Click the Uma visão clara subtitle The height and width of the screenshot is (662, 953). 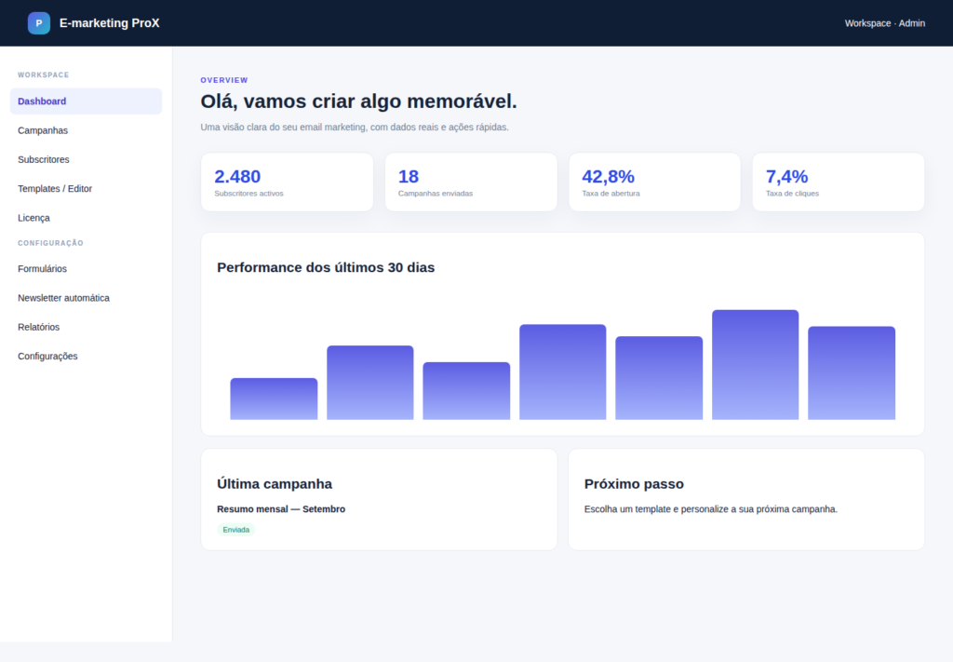point(355,127)
